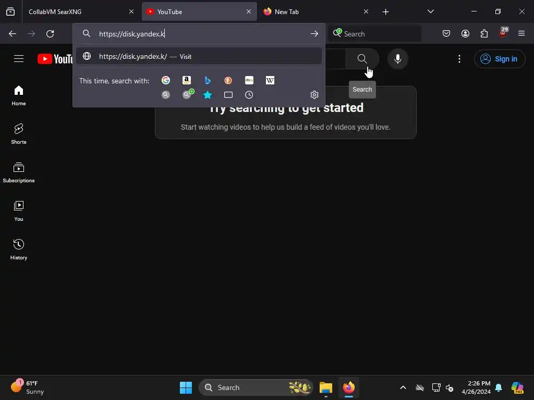Open the notifications bell in the taskbar

pos(499,387)
